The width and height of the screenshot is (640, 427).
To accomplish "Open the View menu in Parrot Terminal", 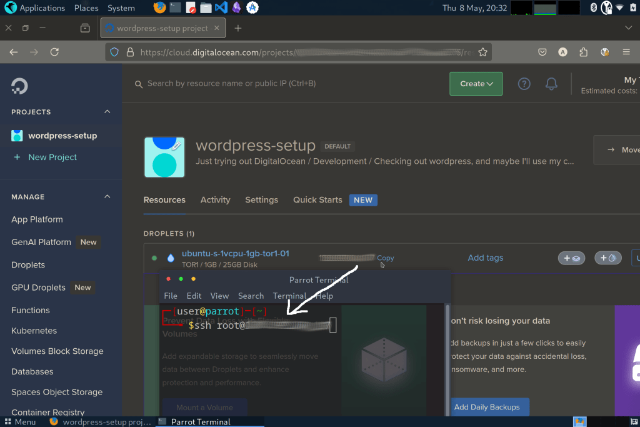I will 219,296.
